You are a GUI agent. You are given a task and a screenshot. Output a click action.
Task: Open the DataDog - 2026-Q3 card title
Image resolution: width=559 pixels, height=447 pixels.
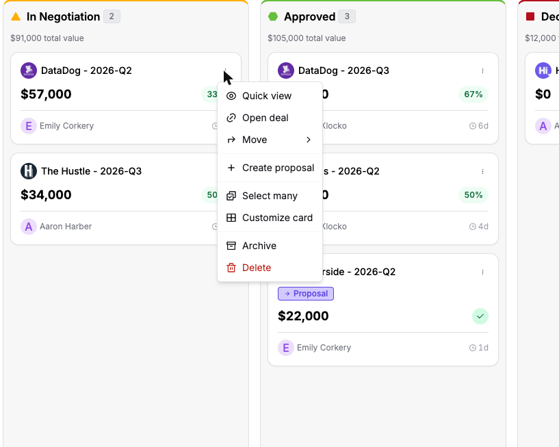click(x=343, y=71)
